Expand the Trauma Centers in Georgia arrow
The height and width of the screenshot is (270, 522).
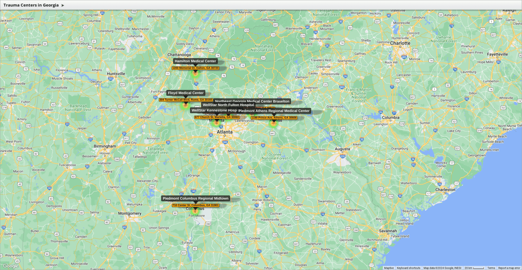pos(63,5)
